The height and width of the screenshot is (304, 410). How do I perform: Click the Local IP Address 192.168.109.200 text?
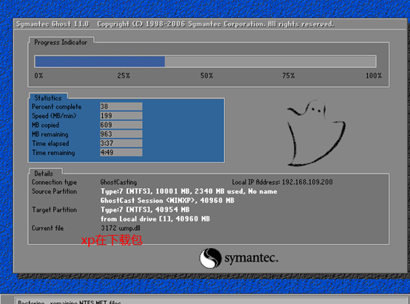click(x=283, y=182)
